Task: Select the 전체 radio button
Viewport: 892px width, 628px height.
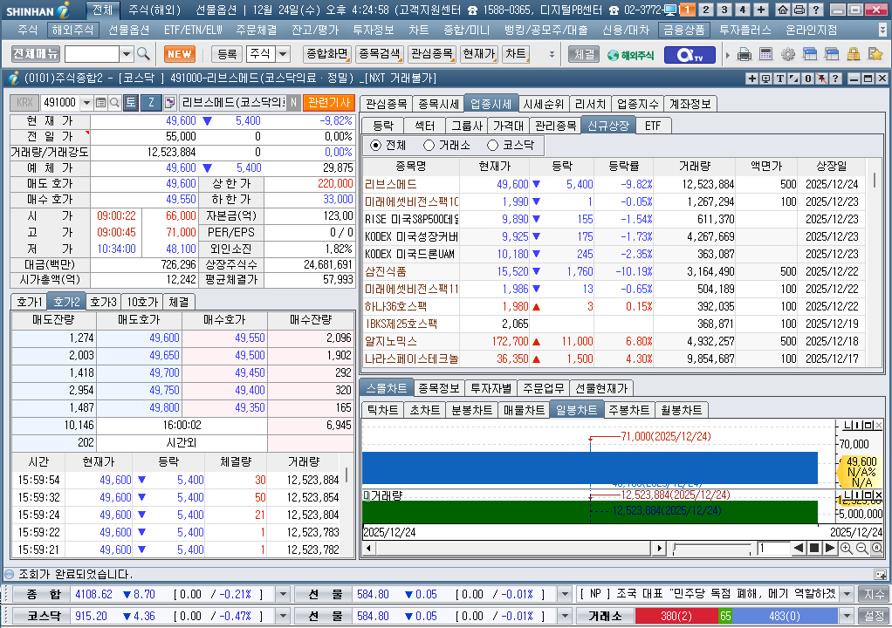Action: [375, 146]
